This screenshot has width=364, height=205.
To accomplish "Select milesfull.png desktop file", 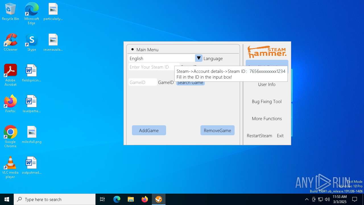I will (x=32, y=135).
